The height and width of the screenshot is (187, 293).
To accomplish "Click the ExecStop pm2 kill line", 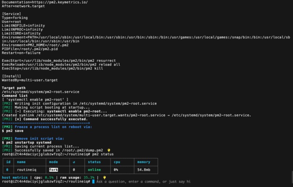I will pos(52,69).
